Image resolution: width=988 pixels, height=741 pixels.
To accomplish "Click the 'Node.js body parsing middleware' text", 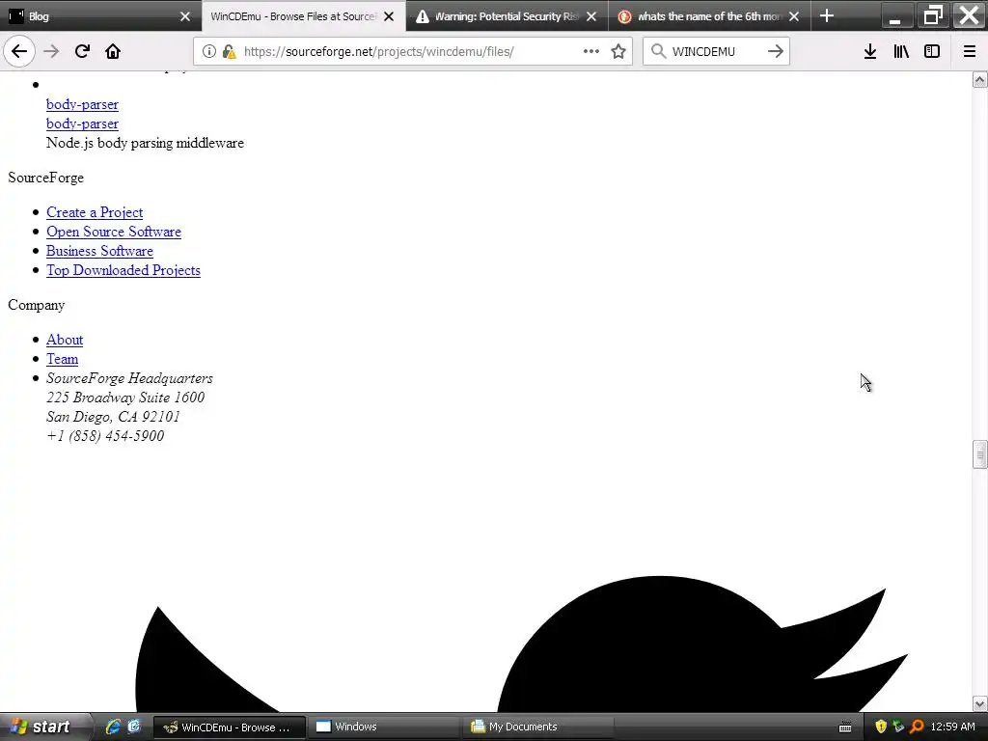I will (145, 143).
